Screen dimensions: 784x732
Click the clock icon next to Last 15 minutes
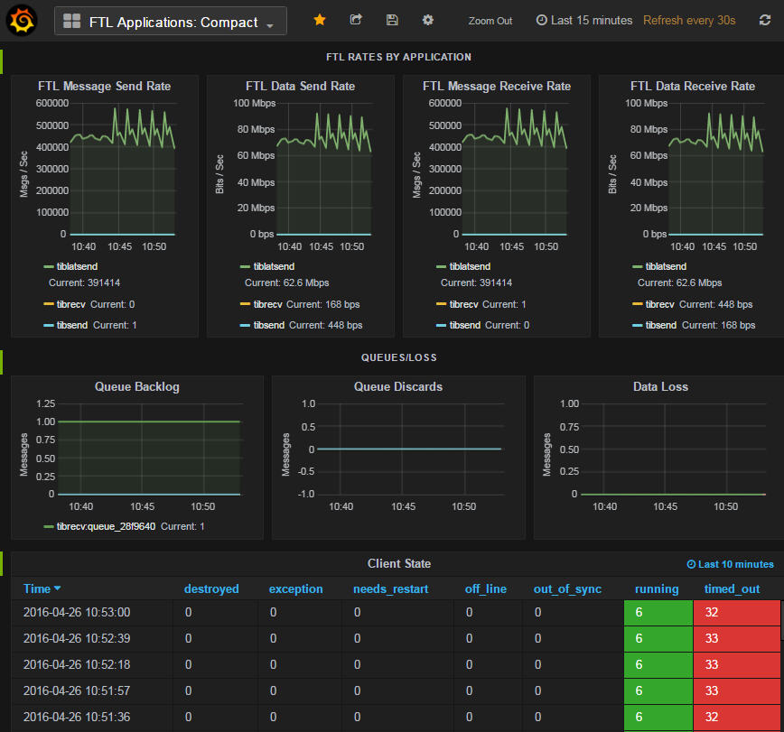point(542,19)
